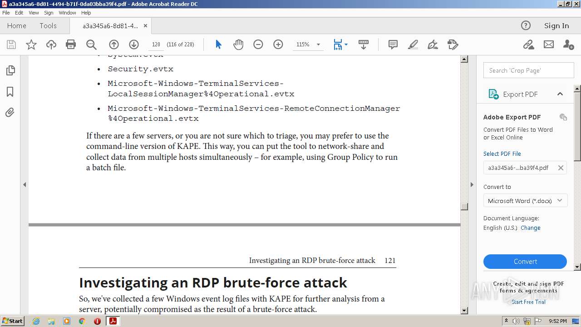Open the View menu
This screenshot has width=581, height=327.
pyautogui.click(x=34, y=13)
